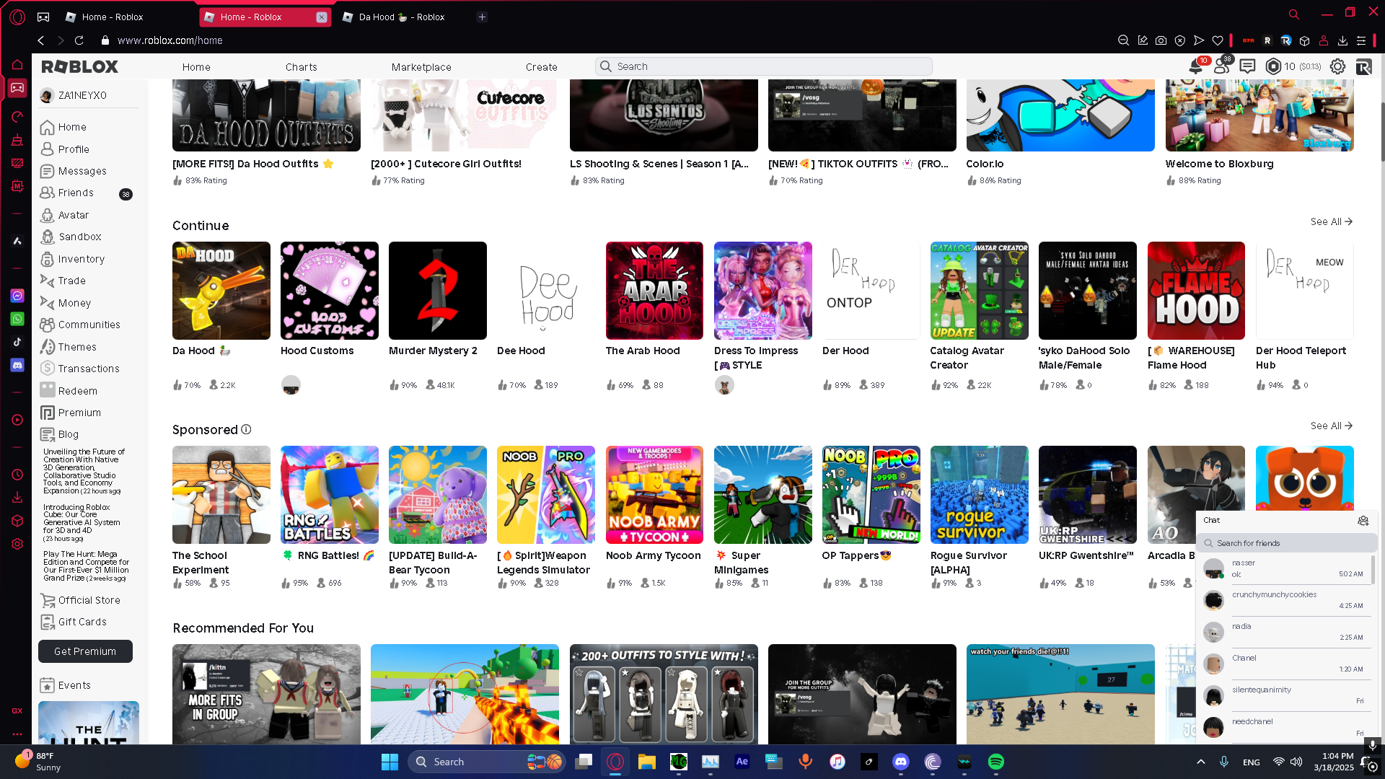Open WhatsApp in the Opera sidebar
The height and width of the screenshot is (779, 1385).
click(17, 319)
